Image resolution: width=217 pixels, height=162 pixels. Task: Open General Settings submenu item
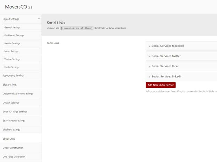pos(12,28)
